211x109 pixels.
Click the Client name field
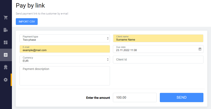[158, 39]
